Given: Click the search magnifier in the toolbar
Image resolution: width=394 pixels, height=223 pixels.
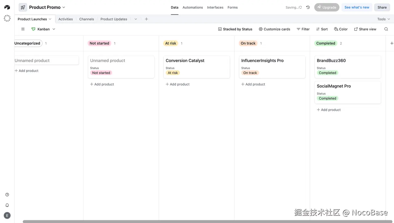Looking at the screenshot, I should pos(386,29).
